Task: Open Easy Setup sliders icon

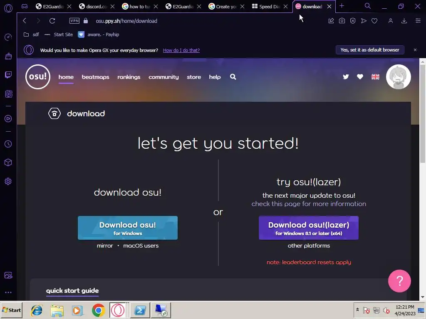Action: click(418, 21)
